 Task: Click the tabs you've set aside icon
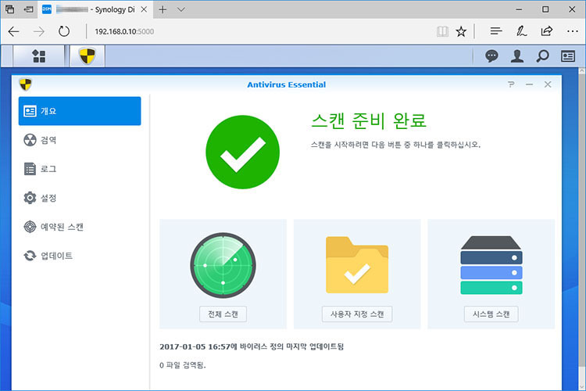(10, 9)
